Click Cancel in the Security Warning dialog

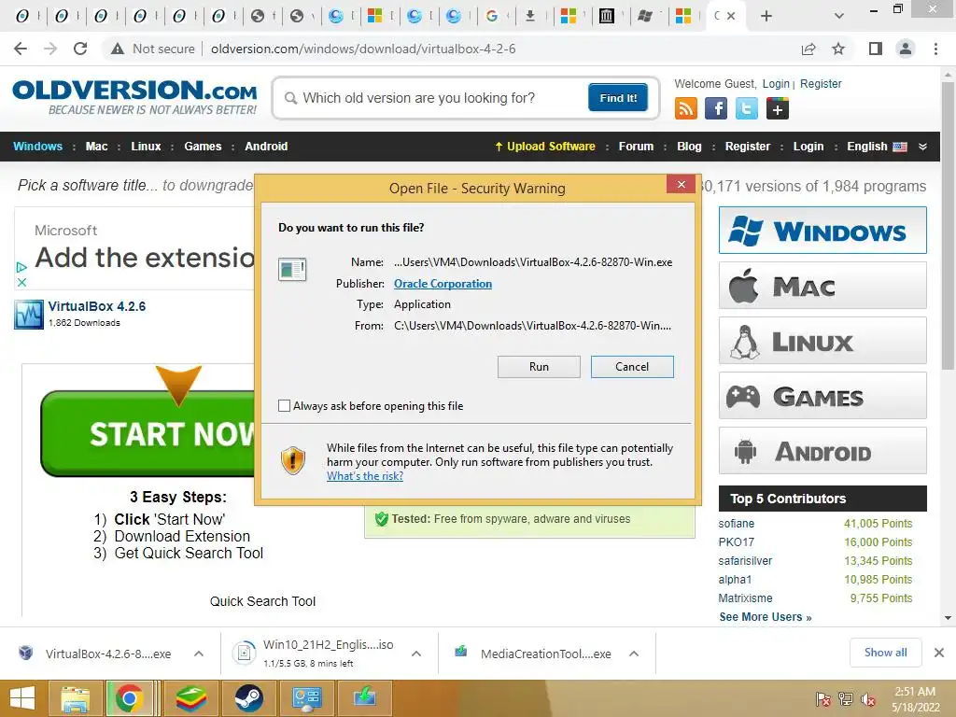pos(632,366)
